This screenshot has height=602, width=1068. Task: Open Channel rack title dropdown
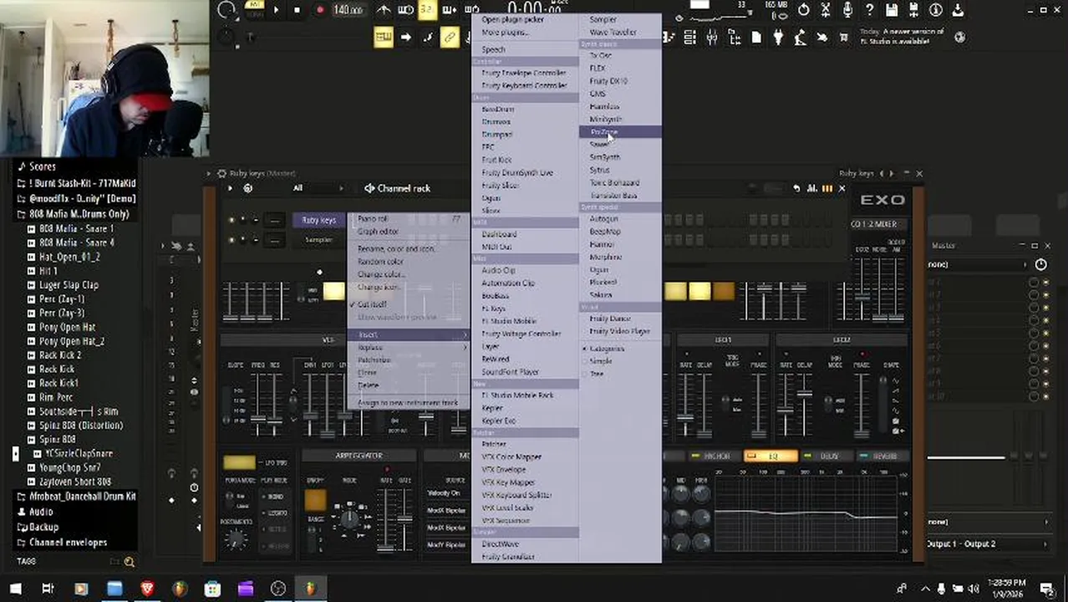398,188
